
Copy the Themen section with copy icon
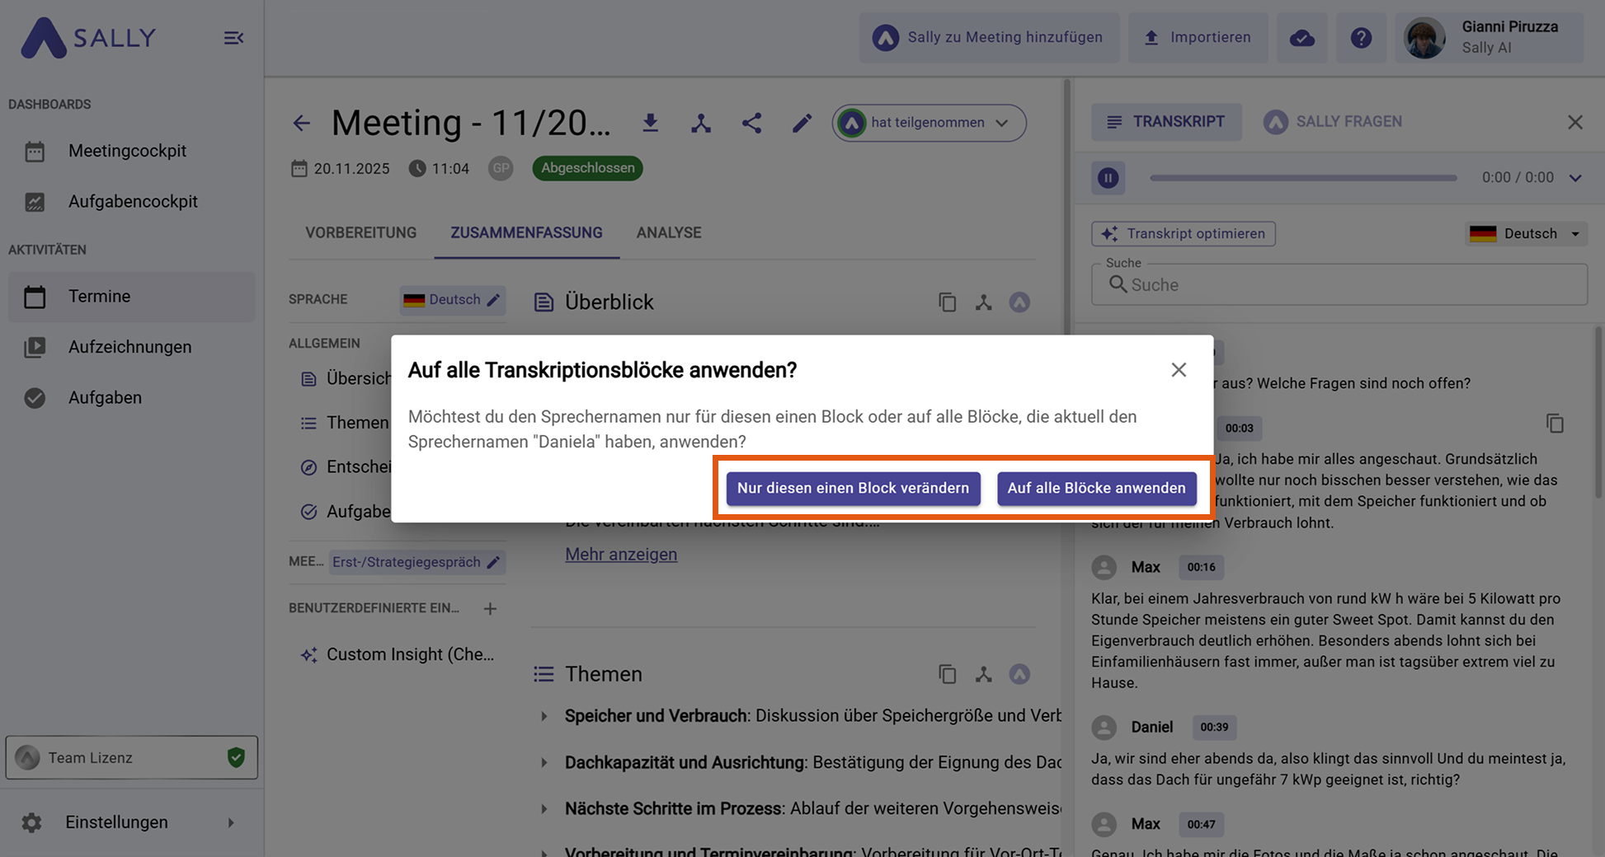point(947,674)
